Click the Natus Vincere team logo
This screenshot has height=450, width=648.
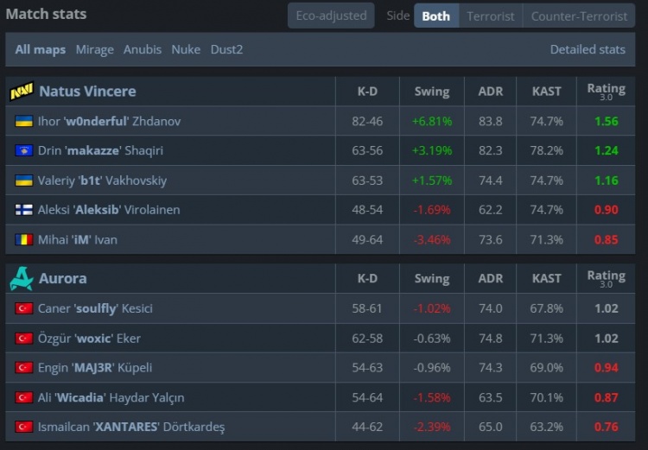pos(22,91)
